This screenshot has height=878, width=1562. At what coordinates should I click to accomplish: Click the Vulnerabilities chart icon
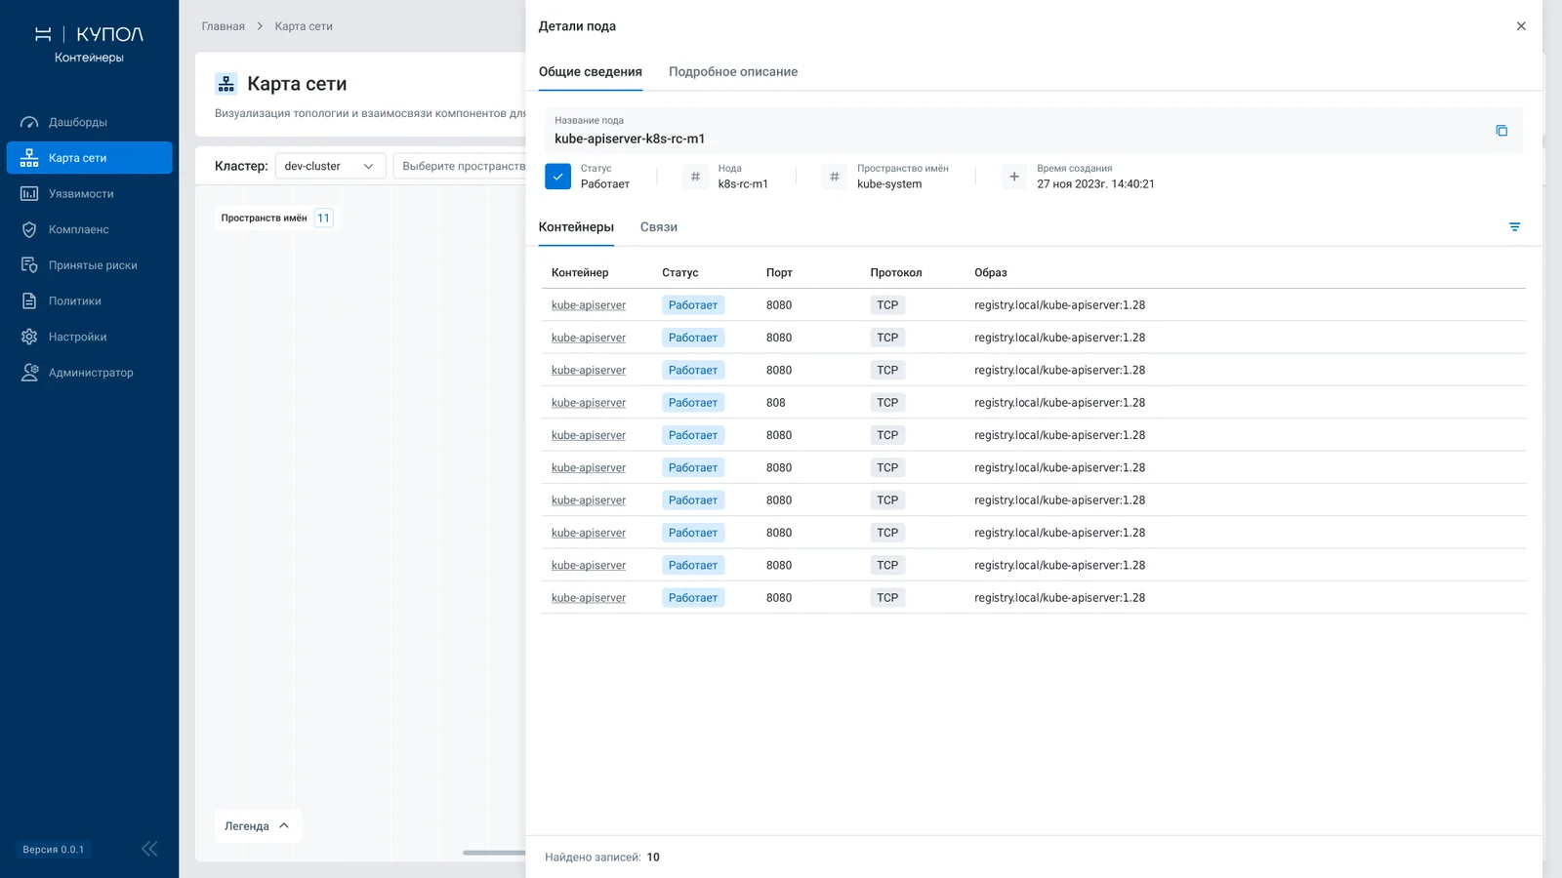click(x=29, y=194)
